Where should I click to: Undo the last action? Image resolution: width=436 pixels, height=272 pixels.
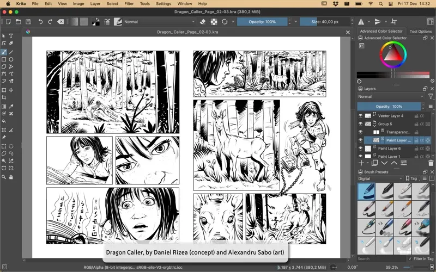[40, 22]
